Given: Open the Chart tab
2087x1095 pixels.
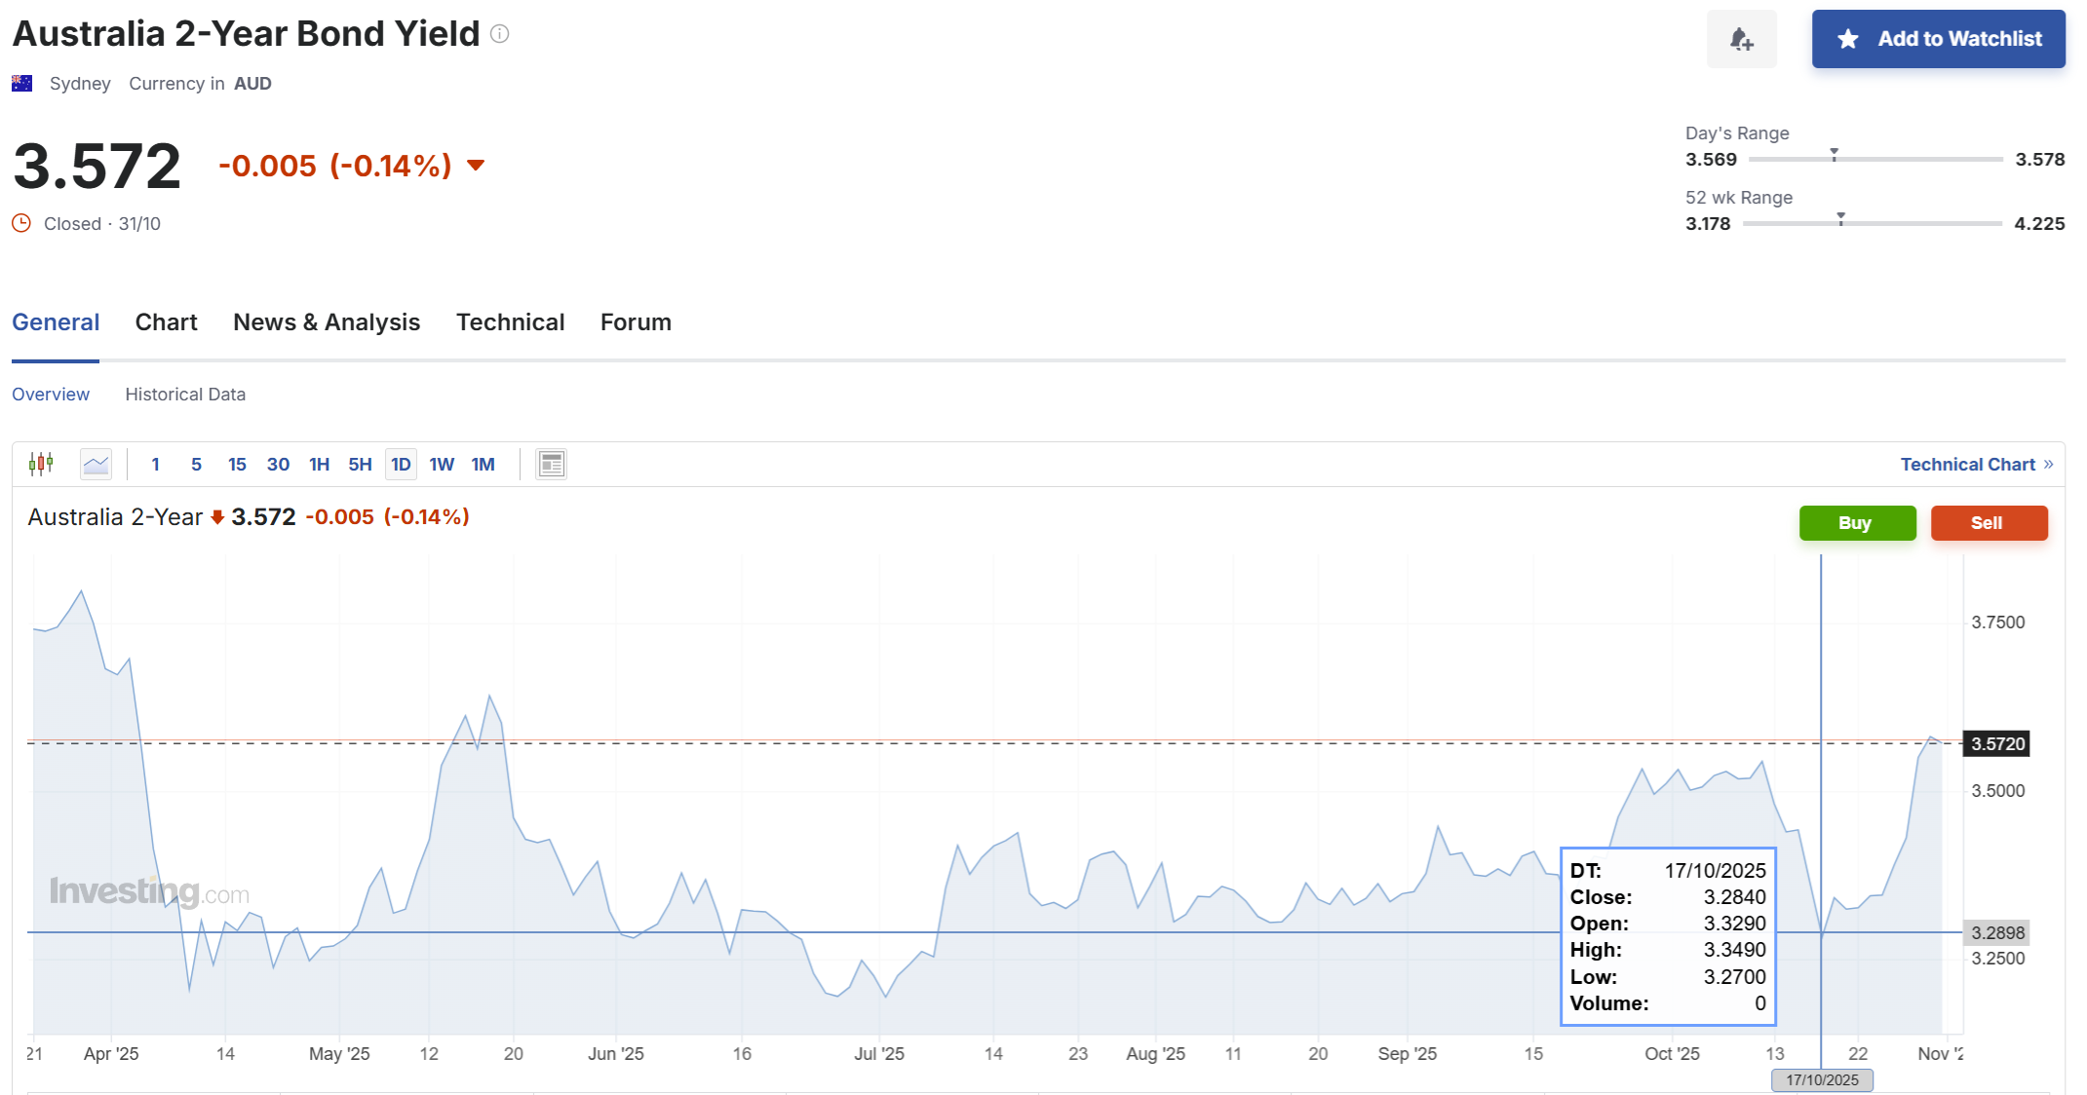Looking at the screenshot, I should point(166,322).
